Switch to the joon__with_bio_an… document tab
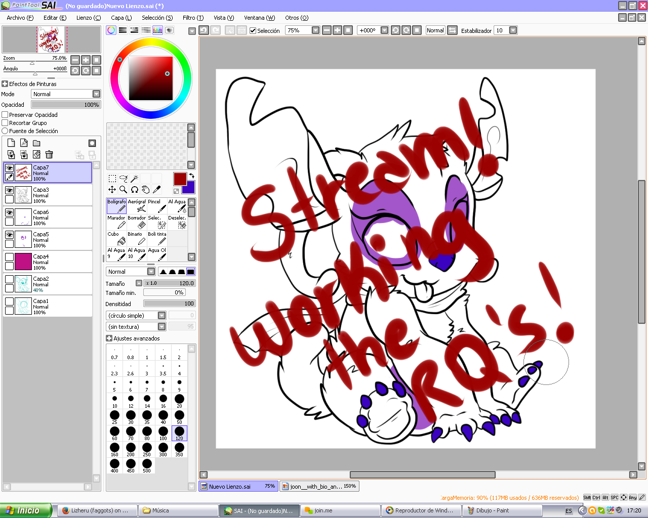Image resolution: width=648 pixels, height=518 pixels. pos(319,486)
